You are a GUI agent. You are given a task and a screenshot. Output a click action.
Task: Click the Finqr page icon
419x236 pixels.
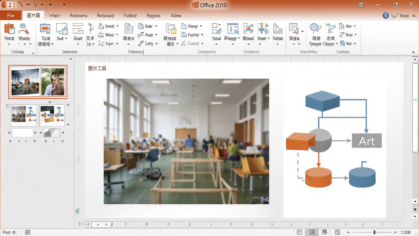click(x=184, y=26)
